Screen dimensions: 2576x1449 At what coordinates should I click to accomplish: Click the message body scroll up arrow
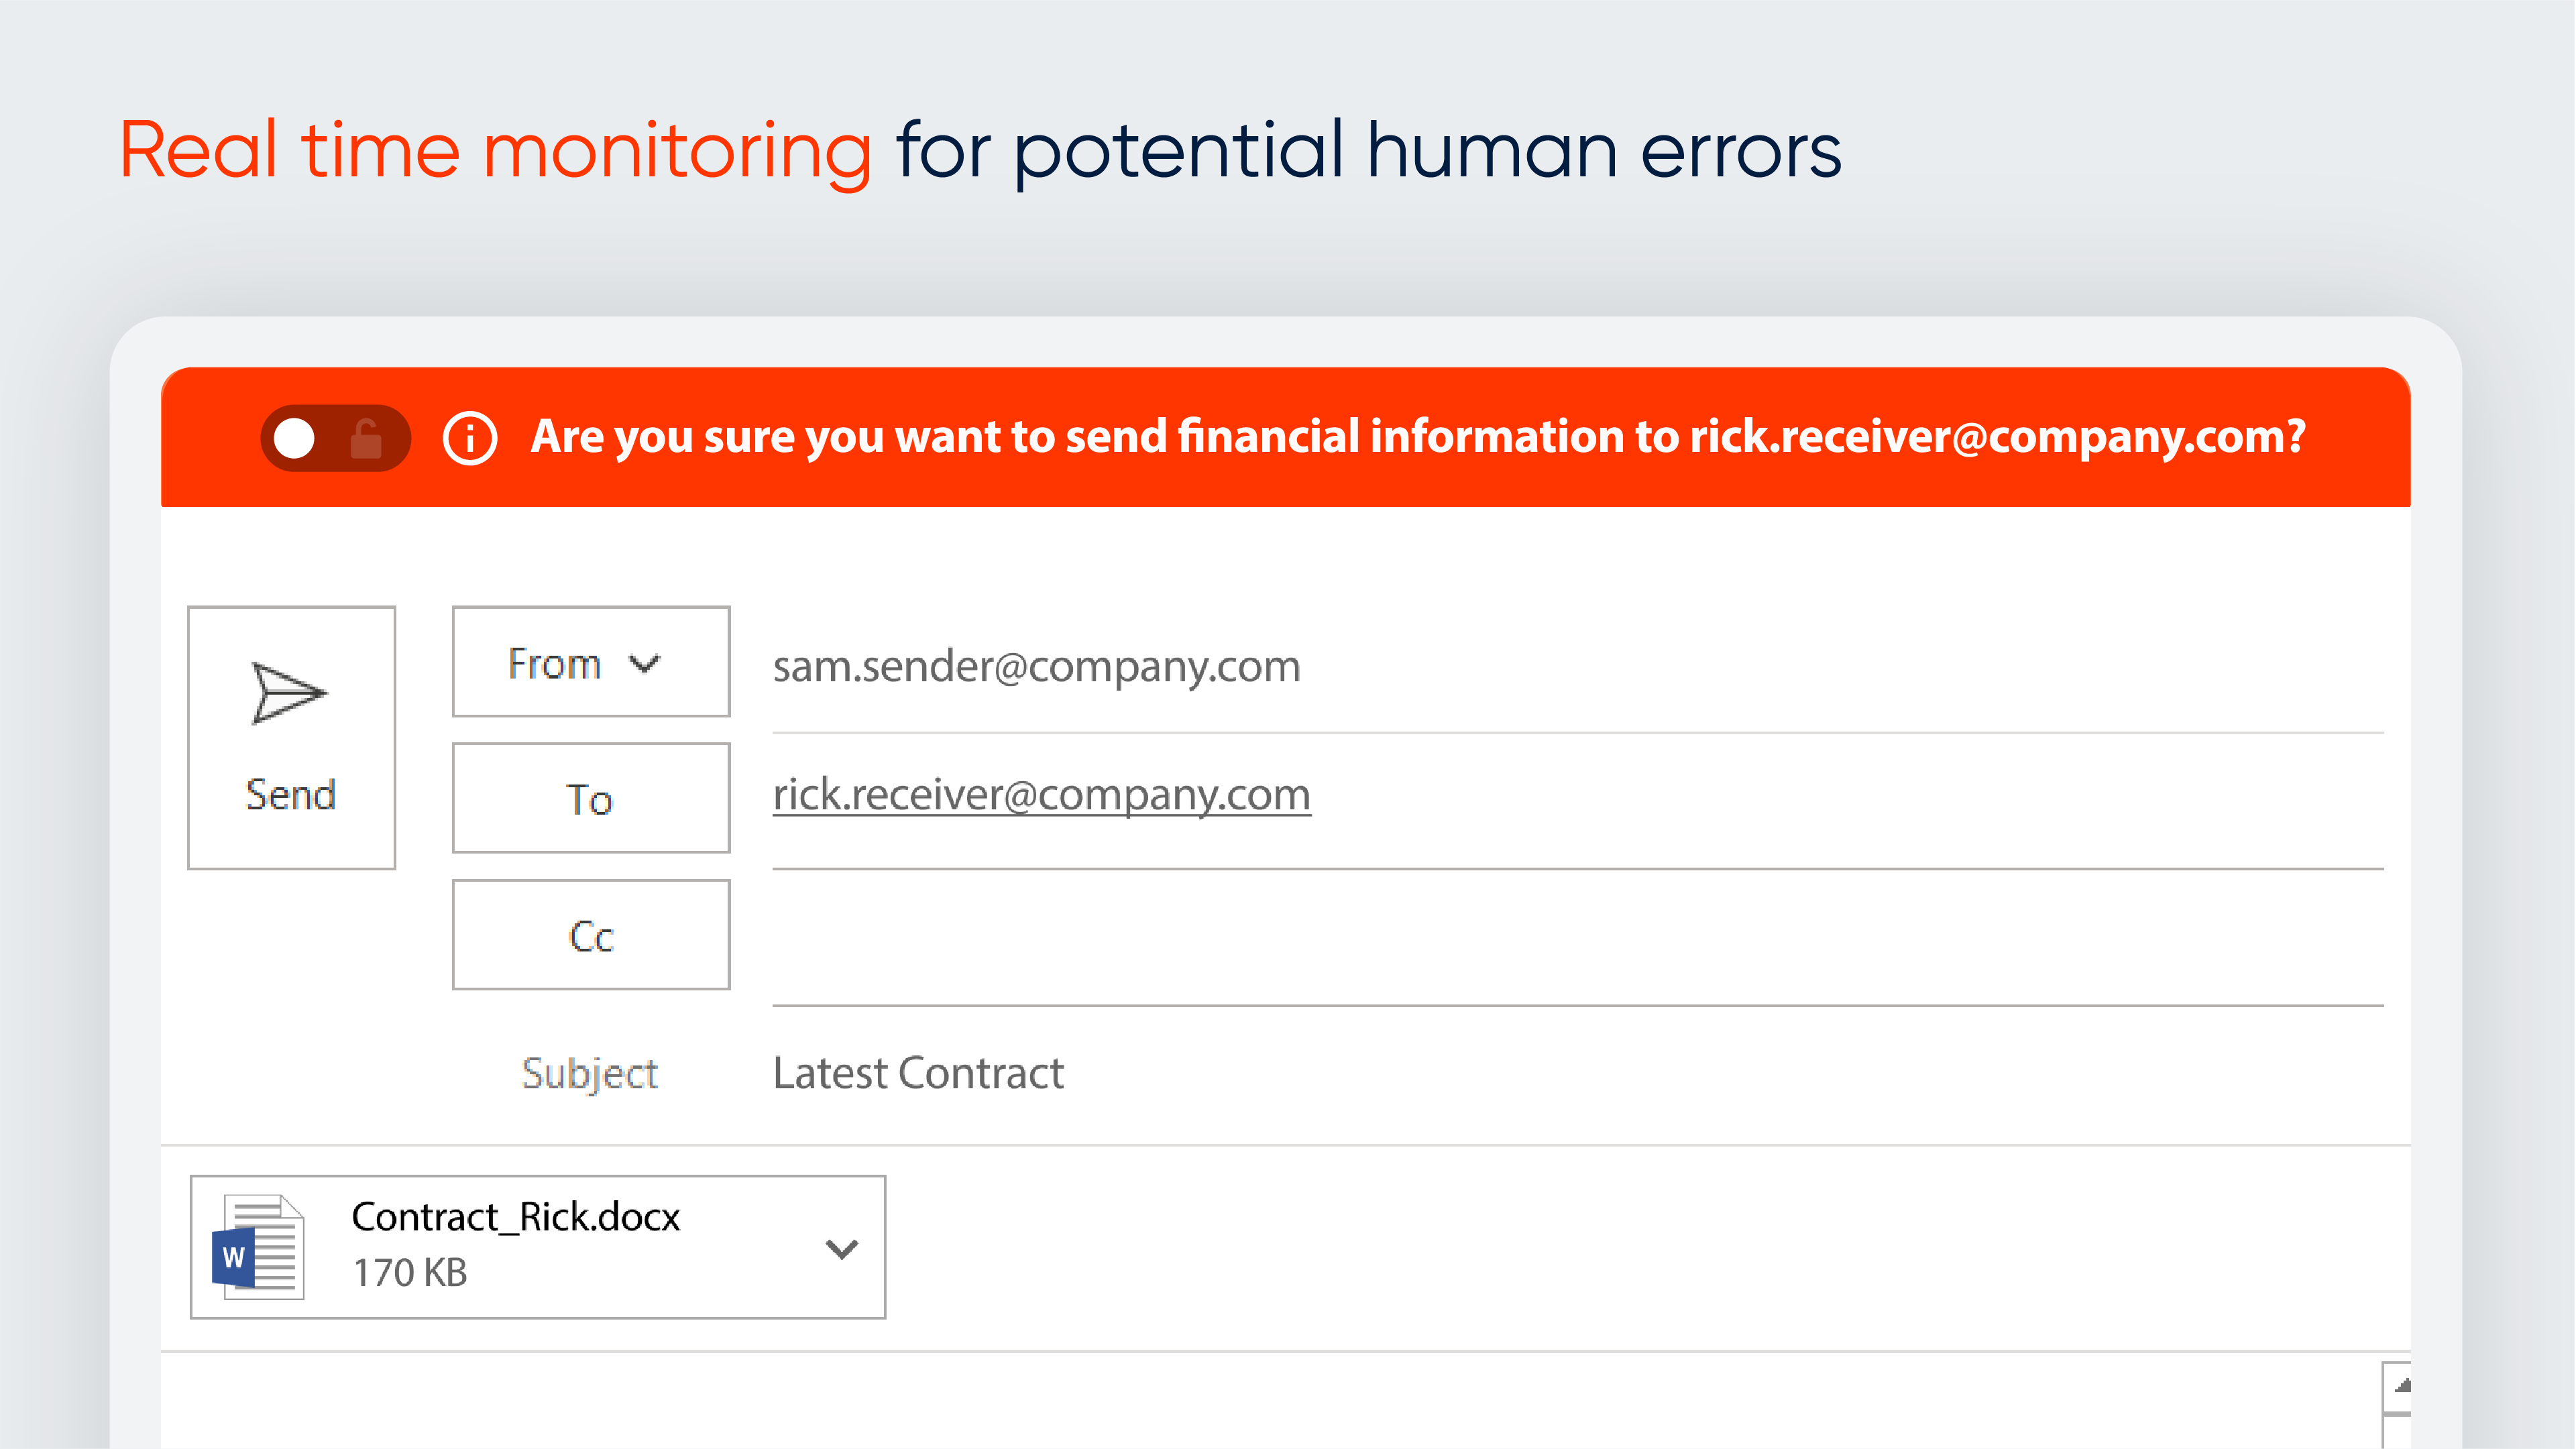tap(2400, 1386)
